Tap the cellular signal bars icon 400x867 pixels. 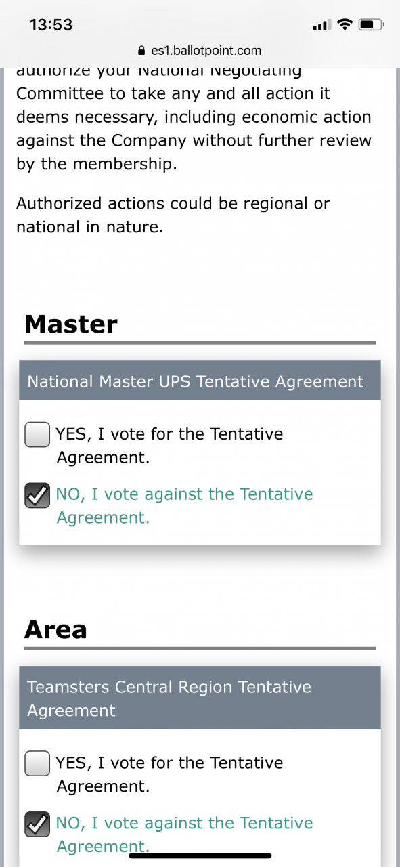(321, 26)
